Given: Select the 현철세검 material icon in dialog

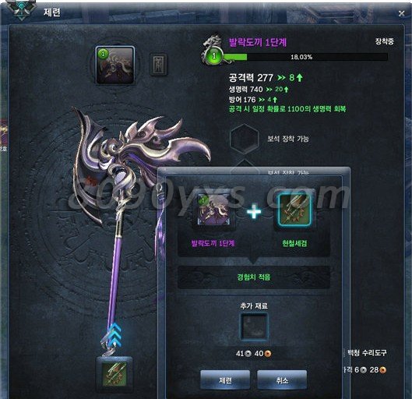Looking at the screenshot, I should [294, 210].
